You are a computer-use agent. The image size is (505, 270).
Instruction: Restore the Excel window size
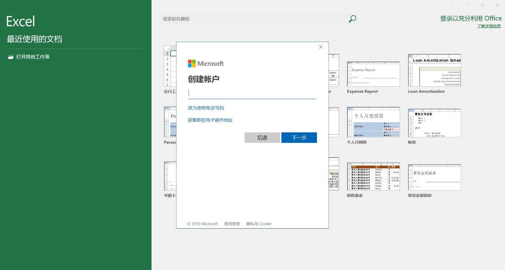pyautogui.click(x=483, y=5)
